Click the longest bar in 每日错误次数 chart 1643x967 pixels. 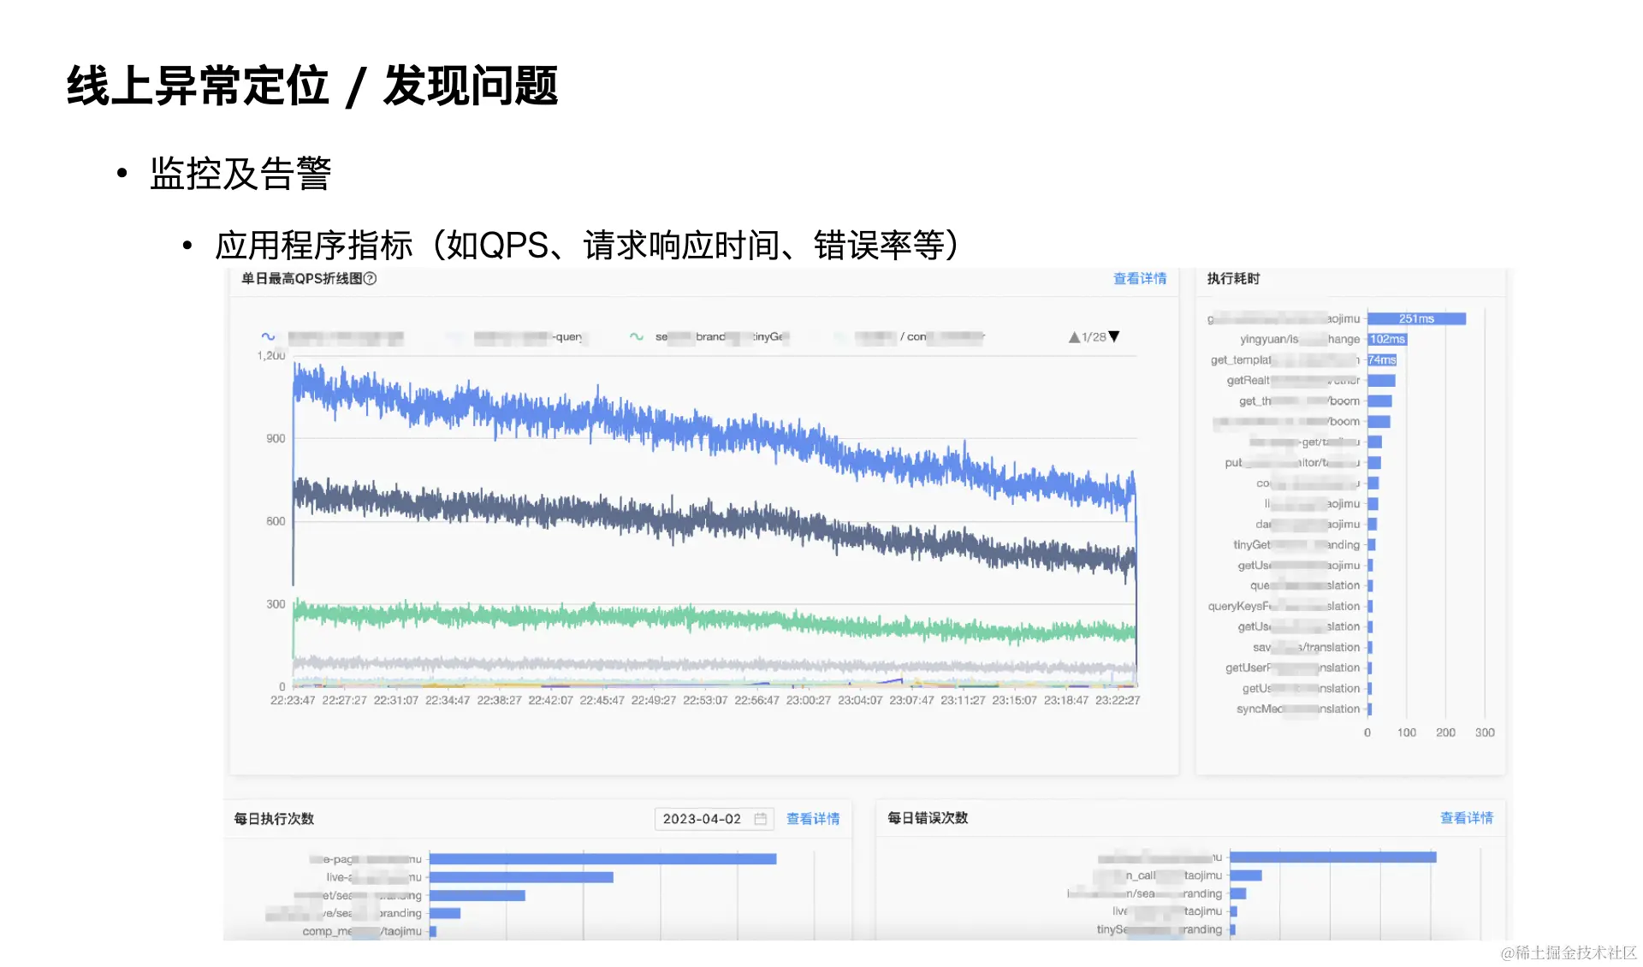[x=1332, y=857]
